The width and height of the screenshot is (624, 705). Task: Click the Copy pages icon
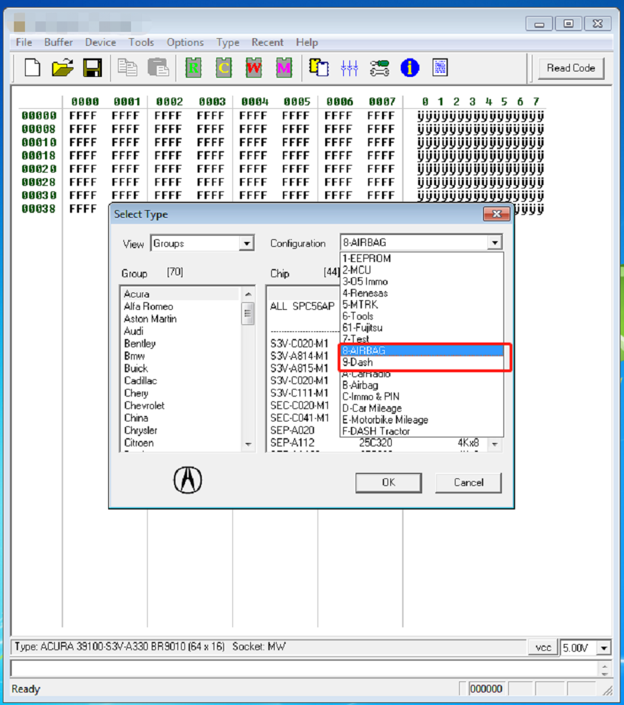(128, 68)
